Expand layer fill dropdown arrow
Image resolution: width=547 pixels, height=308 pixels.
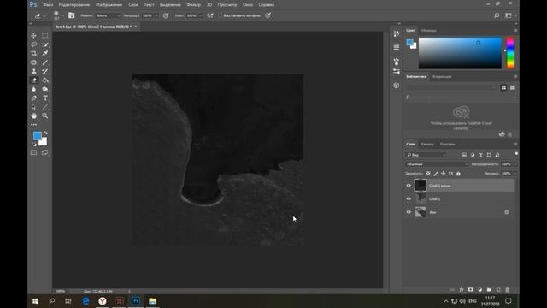coord(515,174)
